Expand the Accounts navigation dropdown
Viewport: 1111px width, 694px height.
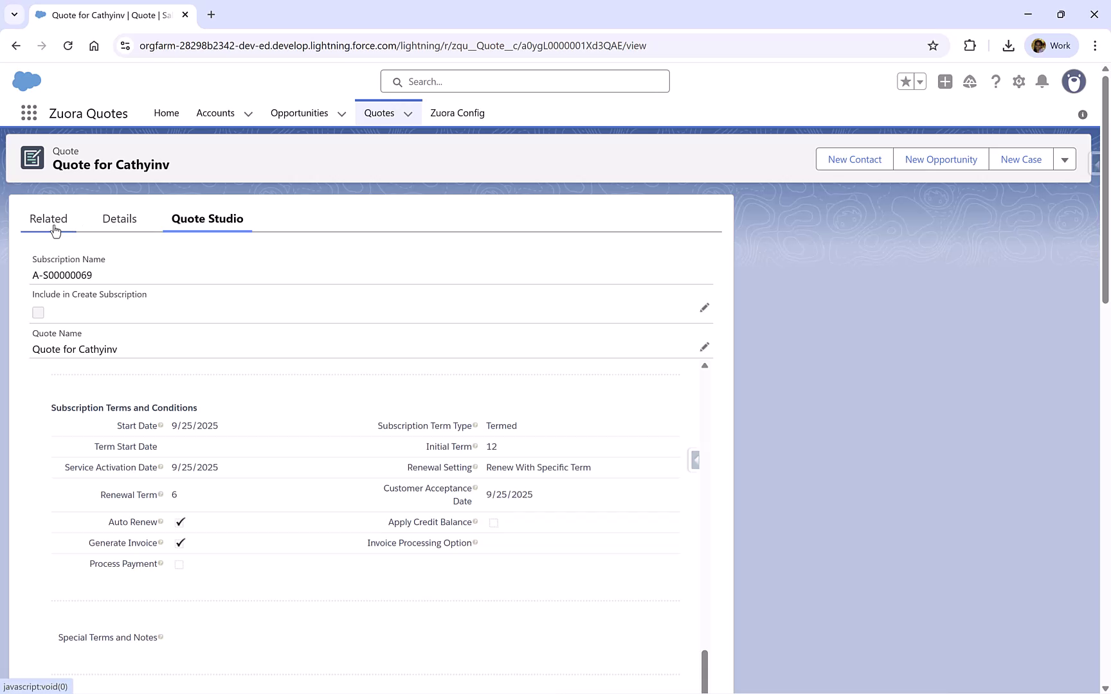click(249, 113)
